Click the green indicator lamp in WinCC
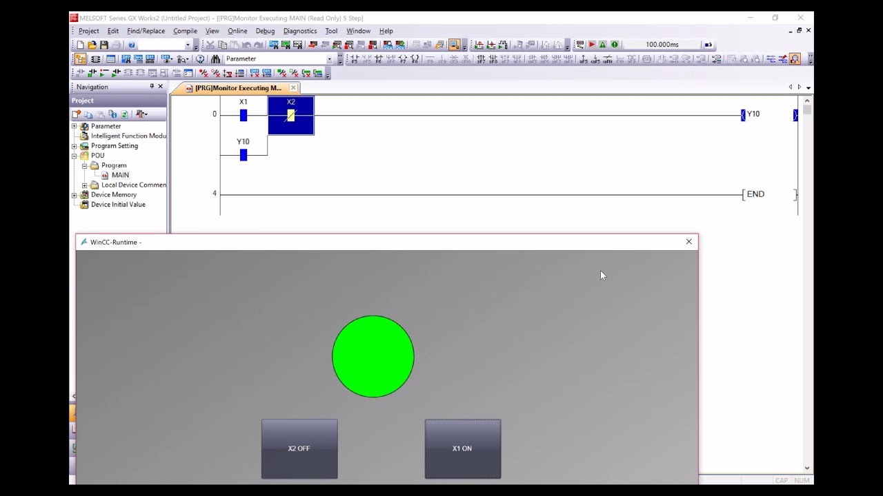The image size is (883, 496). (373, 356)
